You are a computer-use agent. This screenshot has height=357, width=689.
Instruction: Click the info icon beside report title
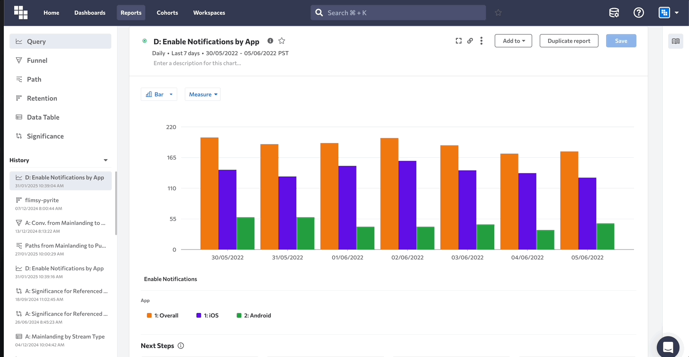(270, 41)
